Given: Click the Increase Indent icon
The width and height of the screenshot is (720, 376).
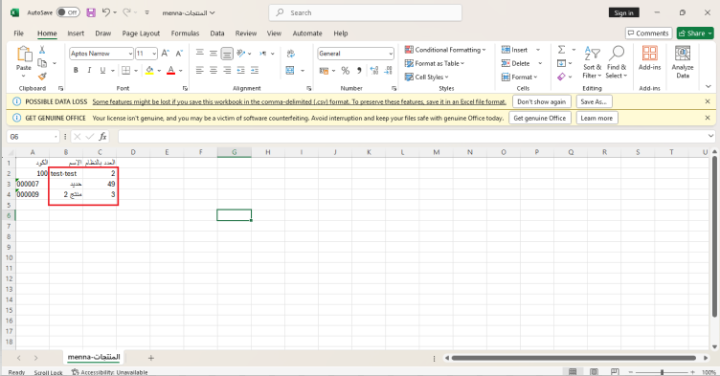Looking at the screenshot, I should click(x=255, y=70).
